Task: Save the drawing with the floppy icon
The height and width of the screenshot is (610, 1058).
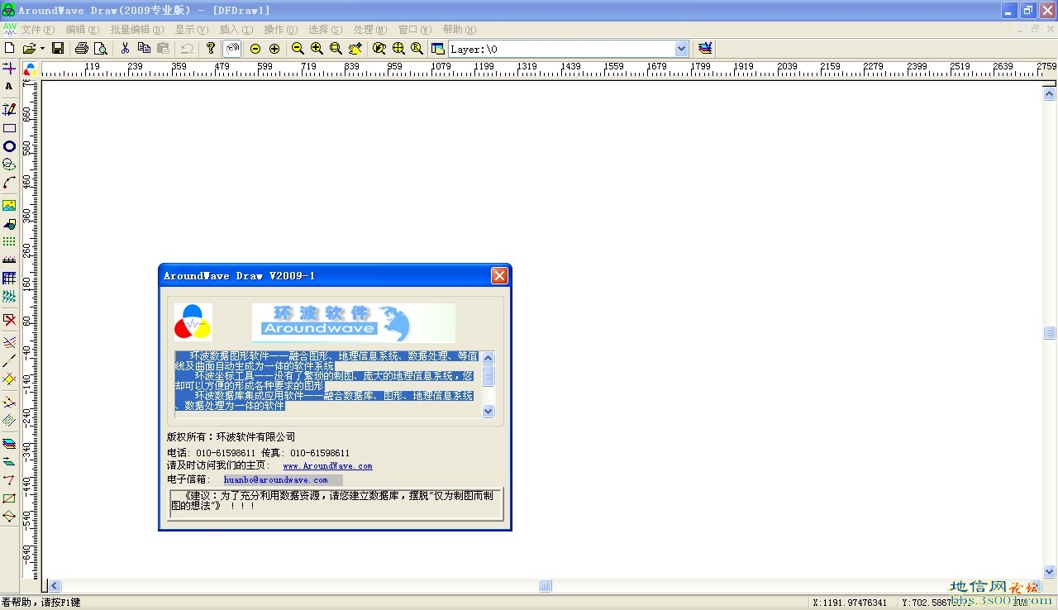Action: click(58, 49)
